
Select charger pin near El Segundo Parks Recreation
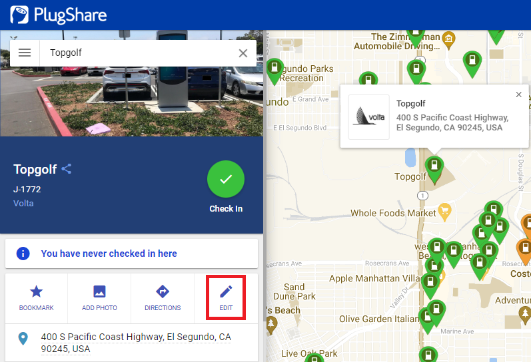click(274, 69)
